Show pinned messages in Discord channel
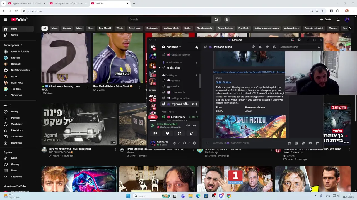 267,47
